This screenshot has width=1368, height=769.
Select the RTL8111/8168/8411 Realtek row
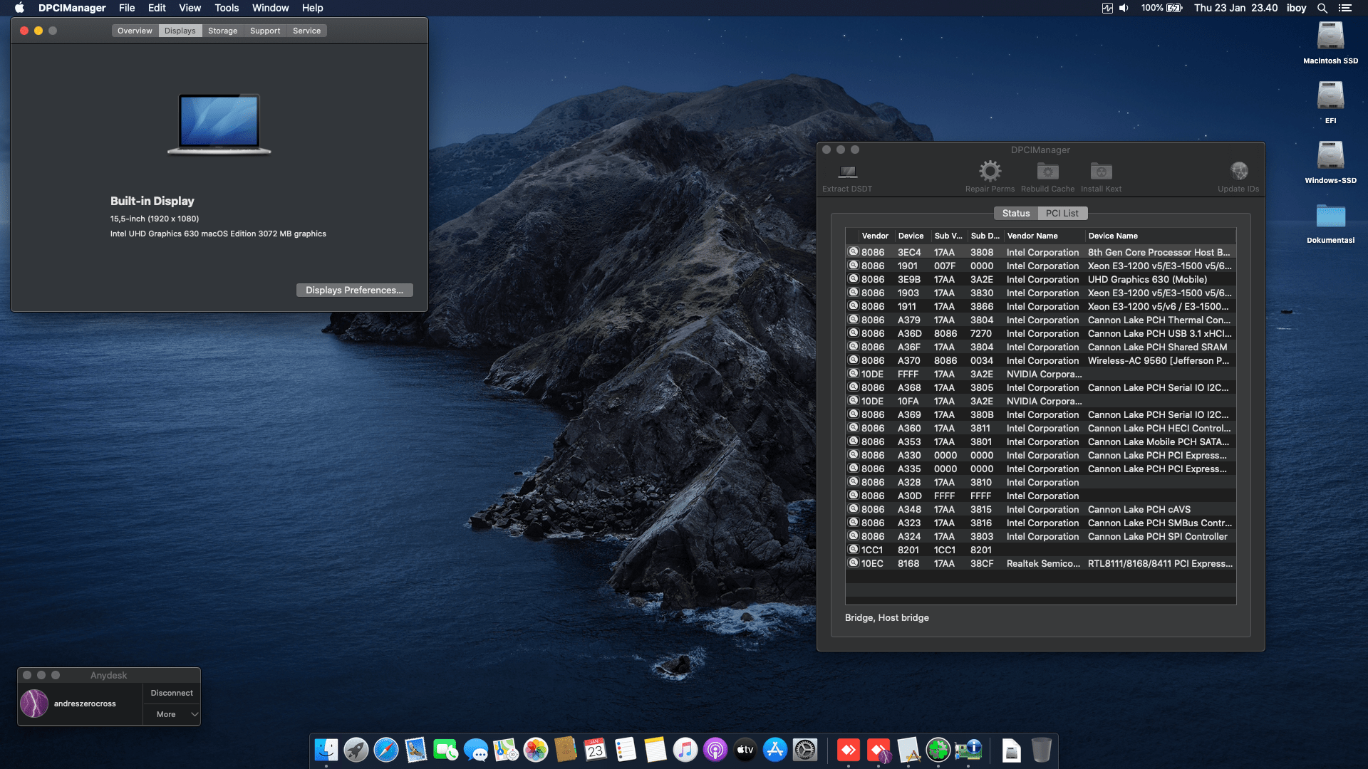point(1040,563)
